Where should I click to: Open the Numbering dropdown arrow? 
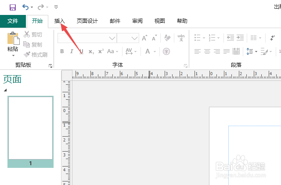point(218,38)
